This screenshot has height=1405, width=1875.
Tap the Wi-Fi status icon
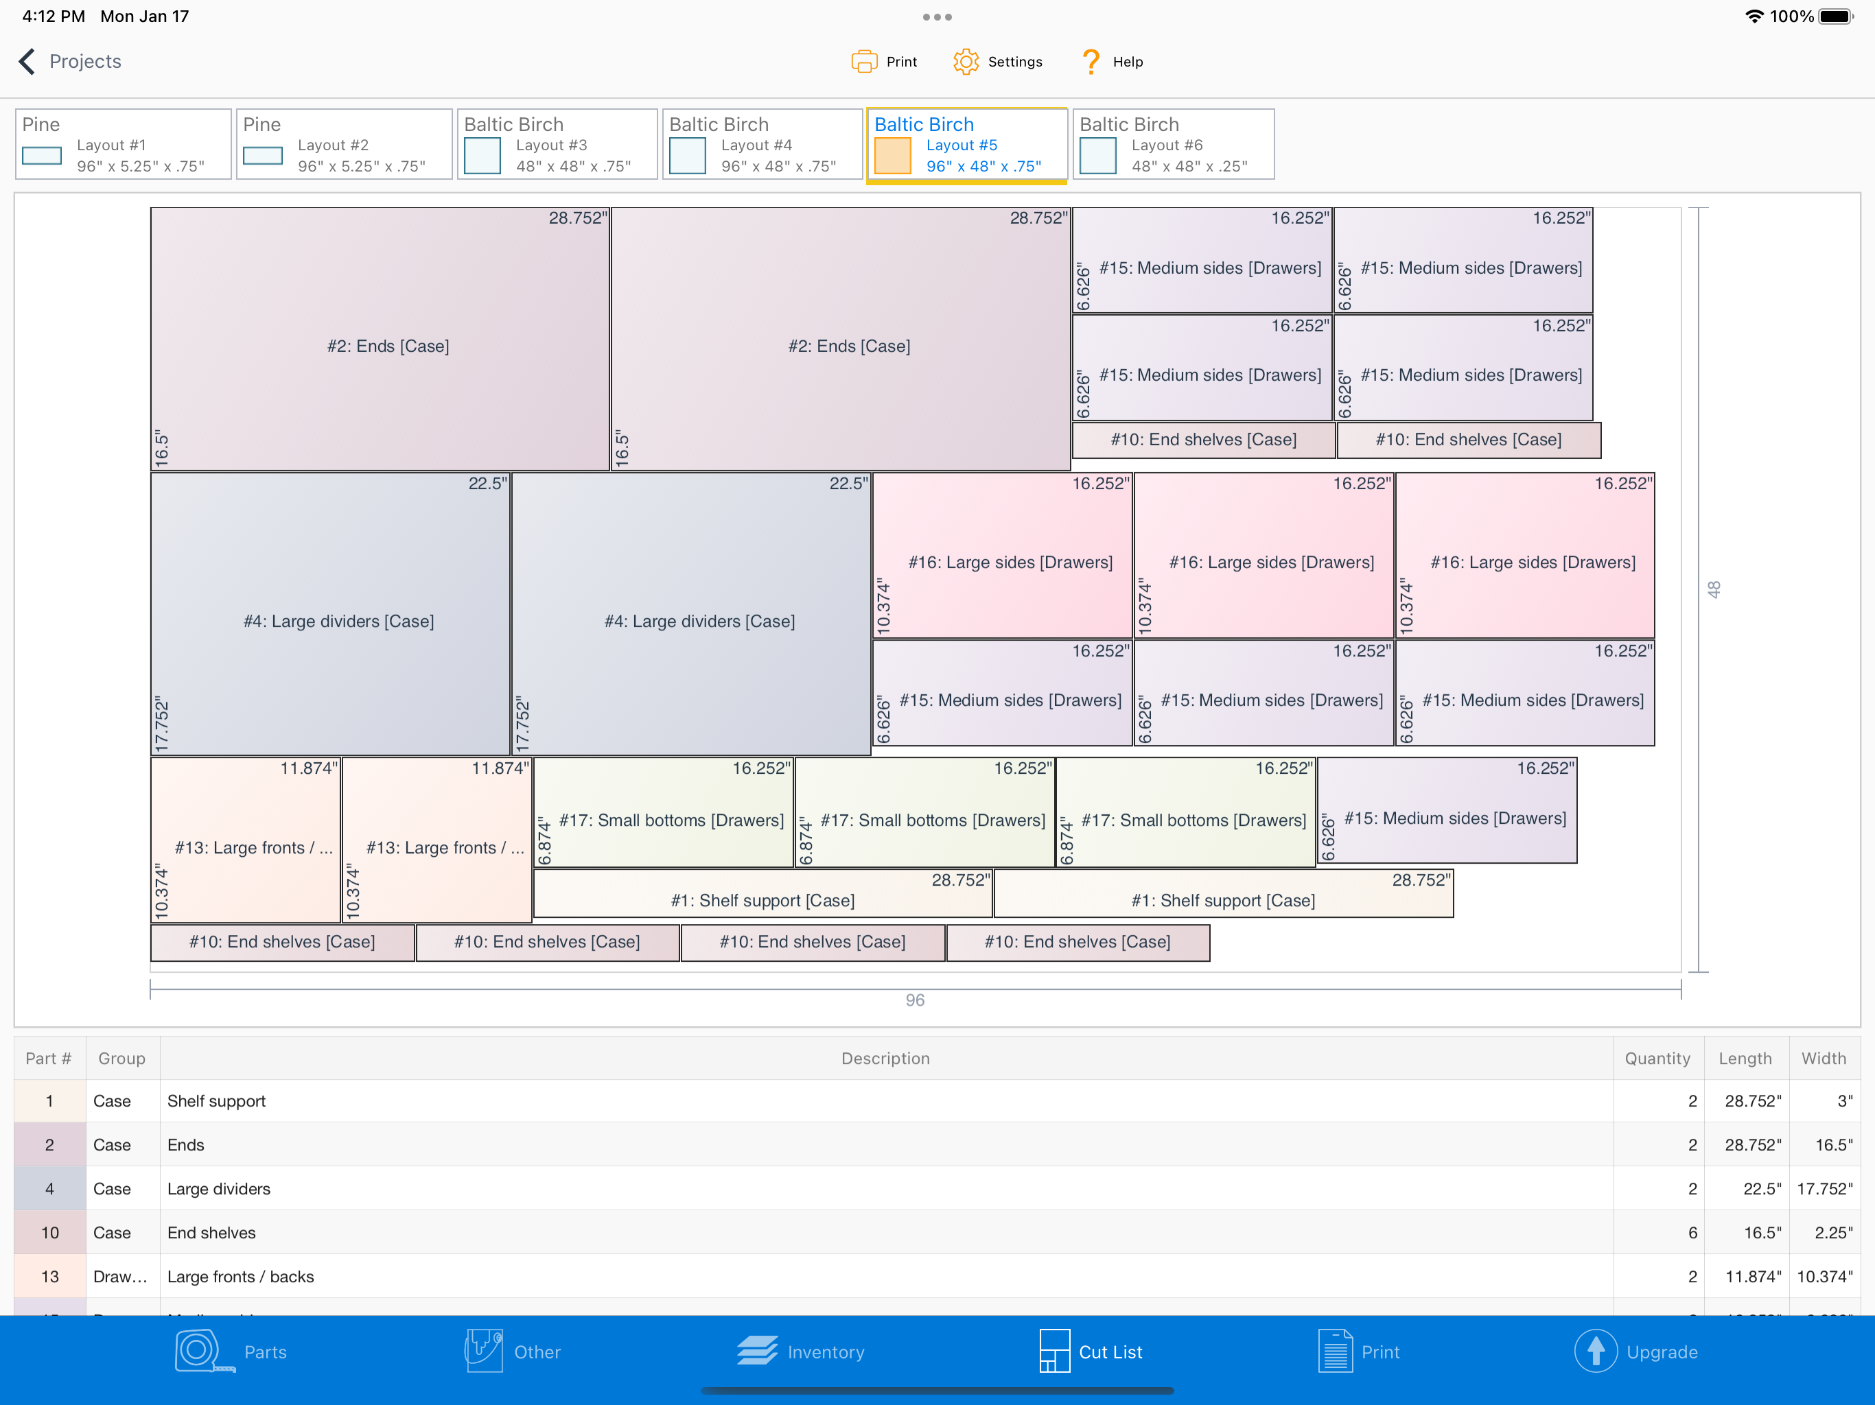(1754, 16)
